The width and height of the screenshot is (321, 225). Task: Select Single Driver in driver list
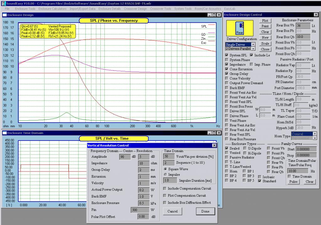point(238,44)
